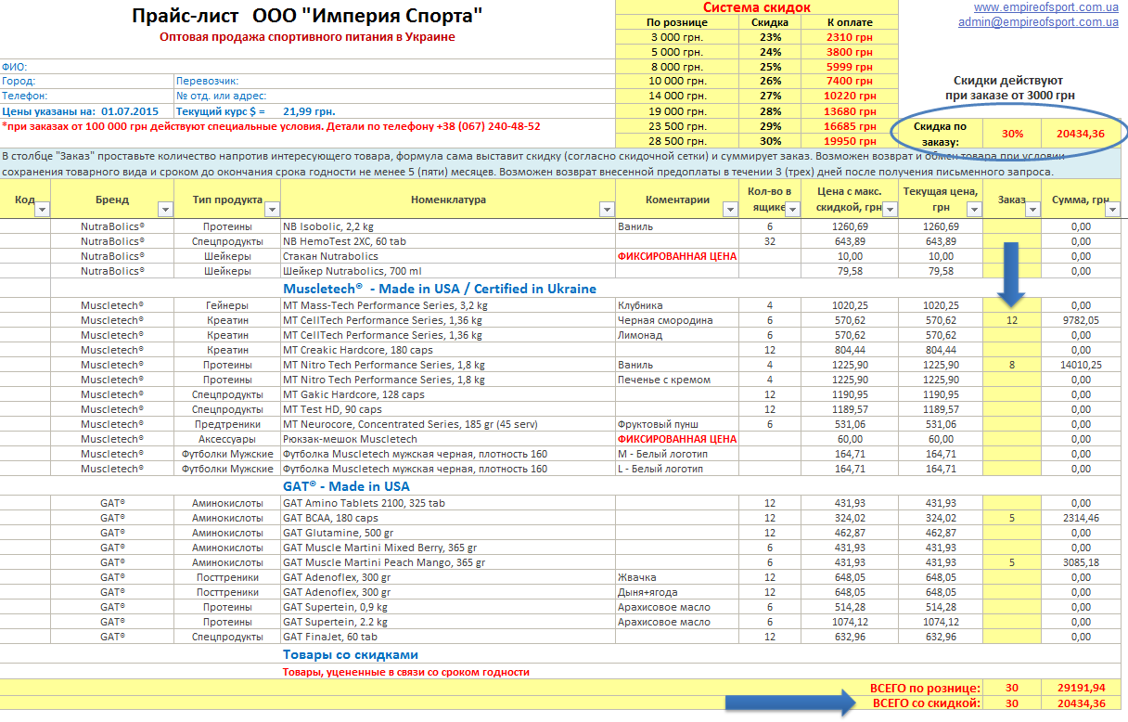Click the Muscletech Made in USA section header

440,289
